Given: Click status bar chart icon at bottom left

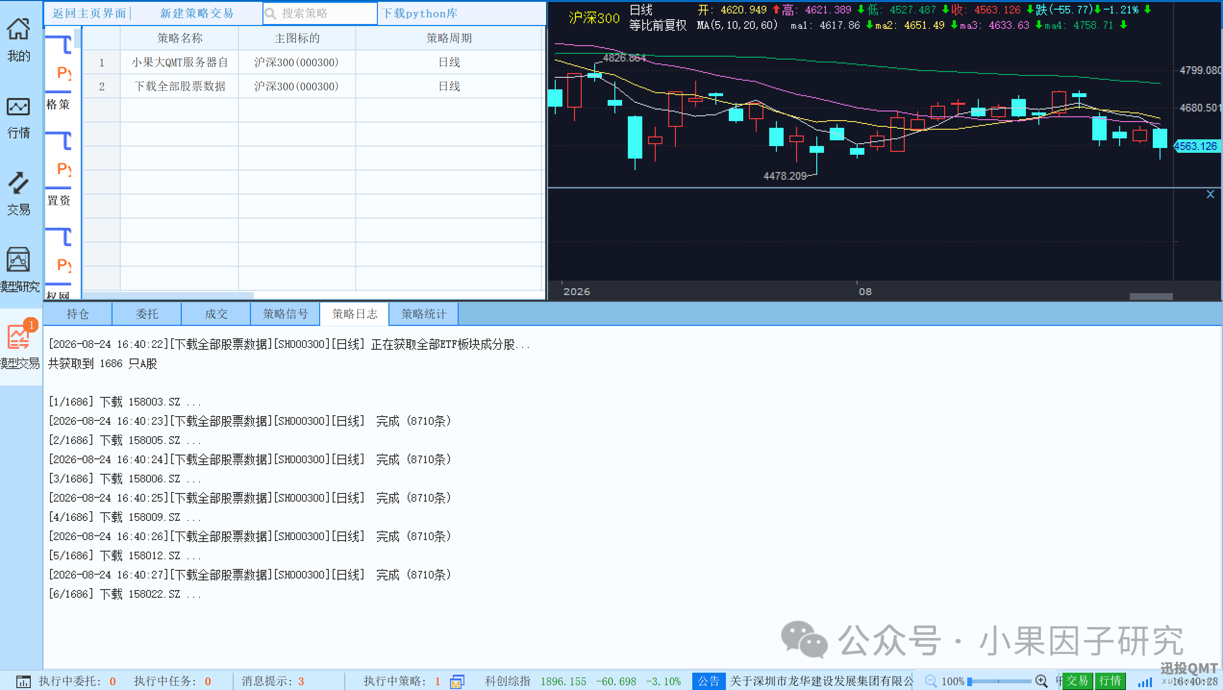Looking at the screenshot, I should point(23,681).
